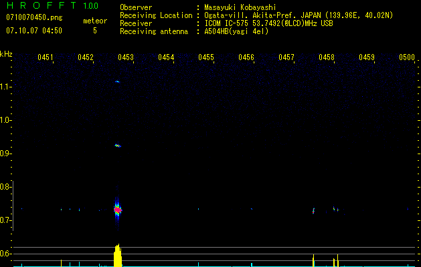Click the 0454 time axis label
Screen dimensions: 421x267
(x=166, y=57)
